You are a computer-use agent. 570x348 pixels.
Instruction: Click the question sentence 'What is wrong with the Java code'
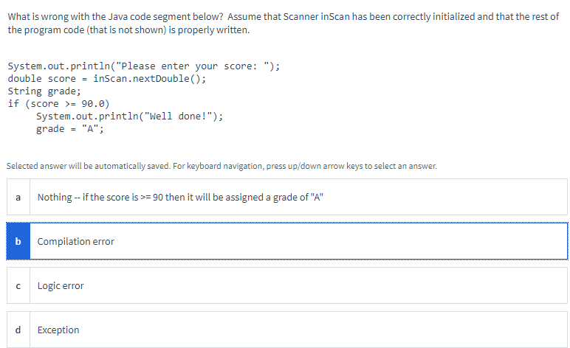115,17
